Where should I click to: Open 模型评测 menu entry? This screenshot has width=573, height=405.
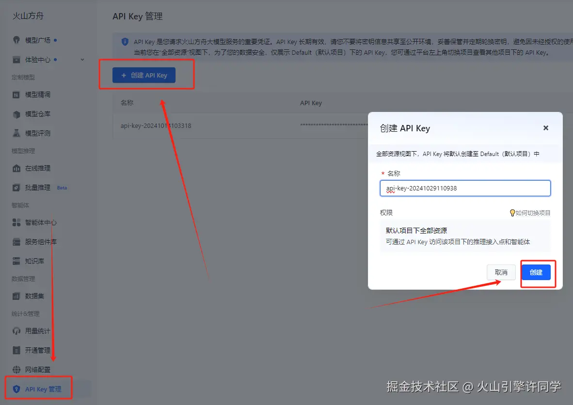pos(38,133)
